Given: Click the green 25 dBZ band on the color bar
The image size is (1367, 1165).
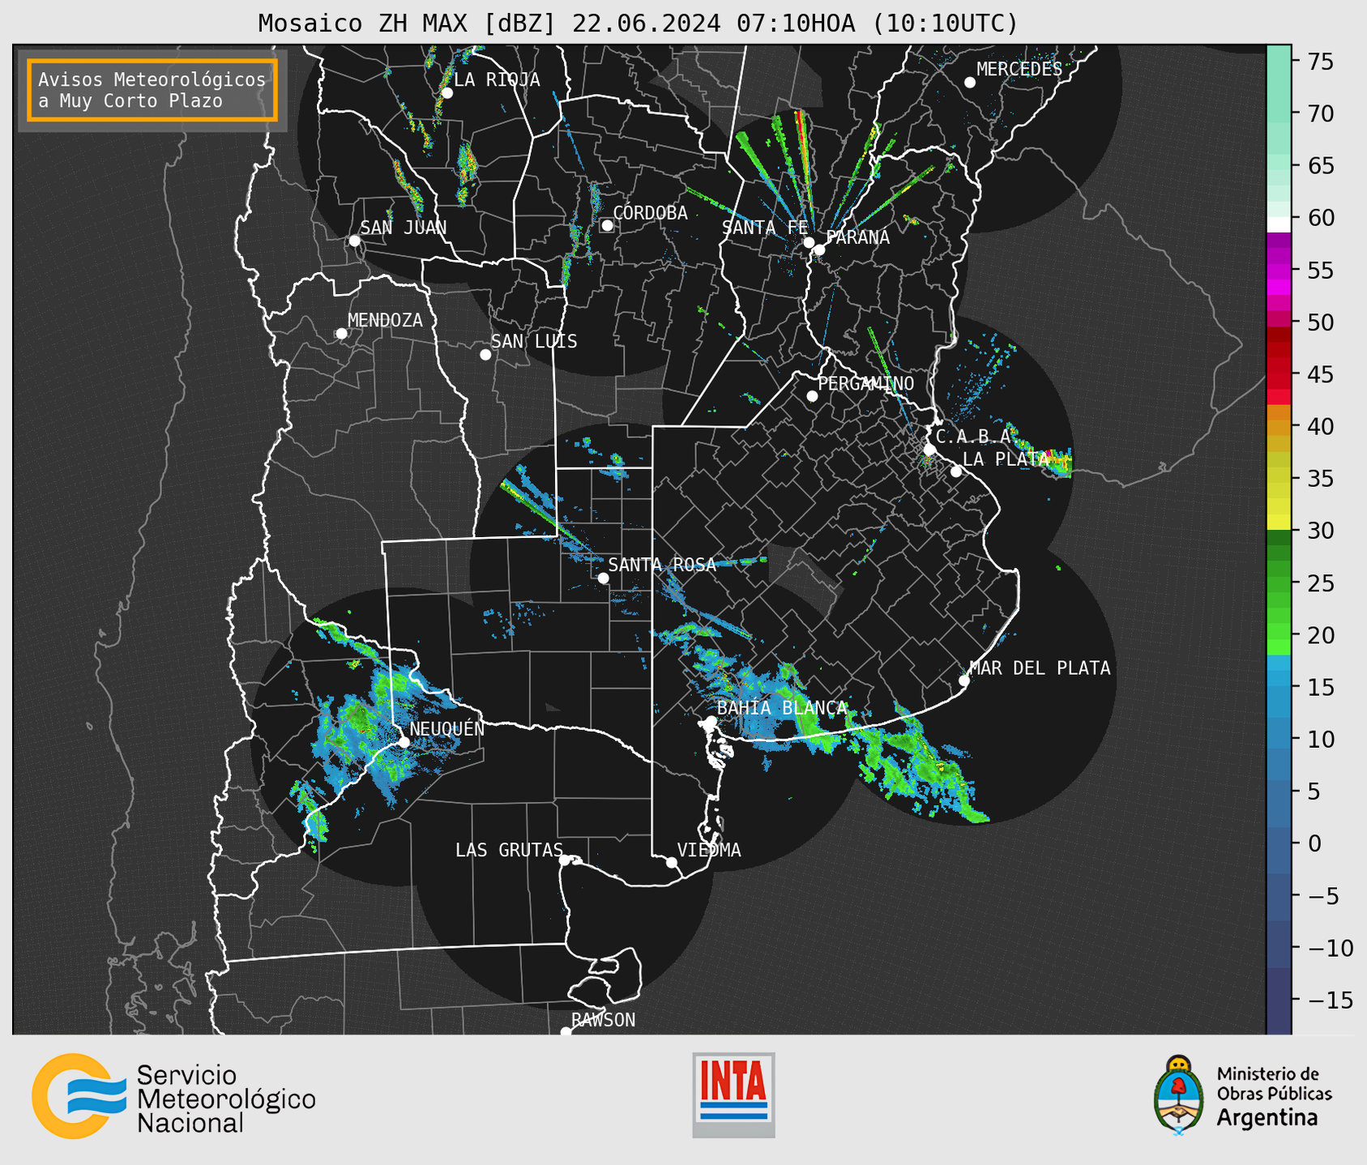Looking at the screenshot, I should [x=1278, y=583].
